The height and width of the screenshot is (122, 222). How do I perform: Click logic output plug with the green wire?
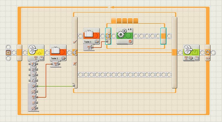(37, 86)
